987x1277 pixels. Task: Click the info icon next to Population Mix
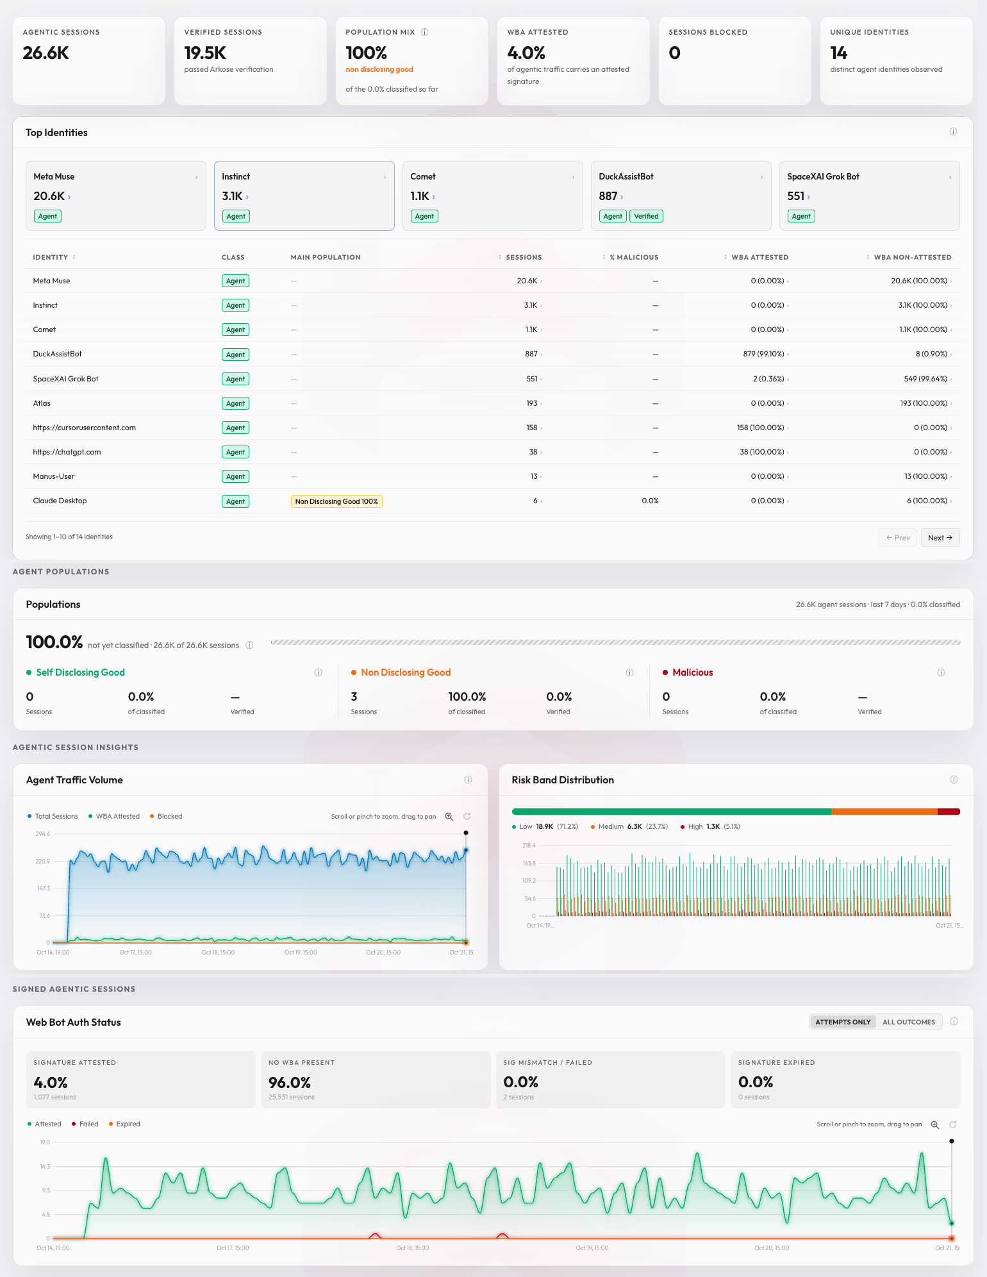click(424, 32)
